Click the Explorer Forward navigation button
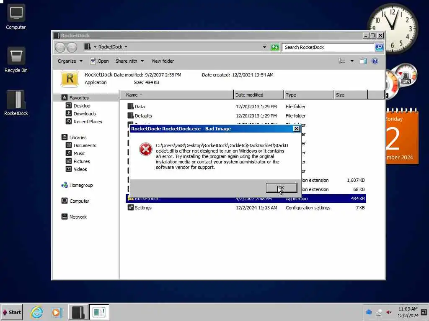This screenshot has width=429, height=321. 72,47
